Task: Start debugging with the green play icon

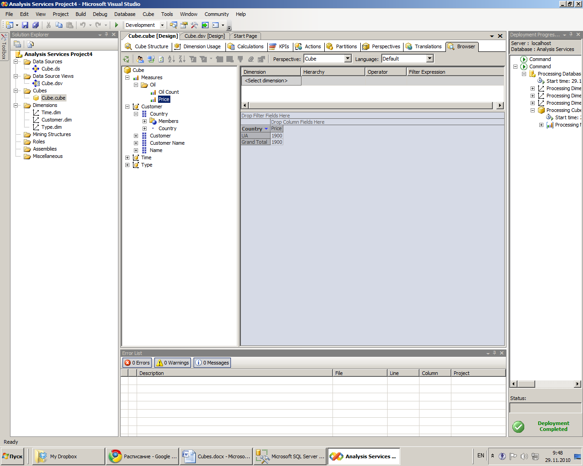Action: pos(117,25)
